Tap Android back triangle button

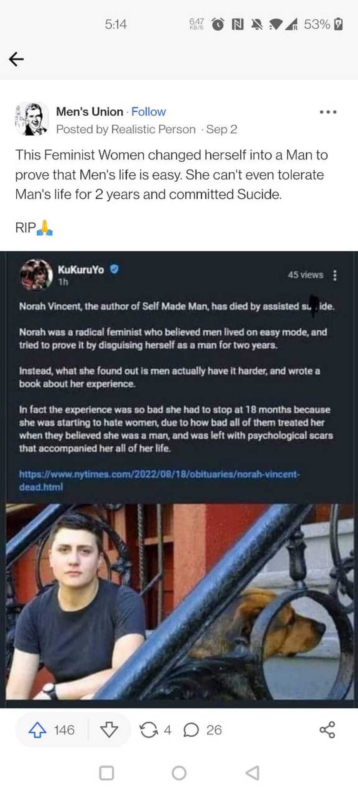click(x=252, y=773)
